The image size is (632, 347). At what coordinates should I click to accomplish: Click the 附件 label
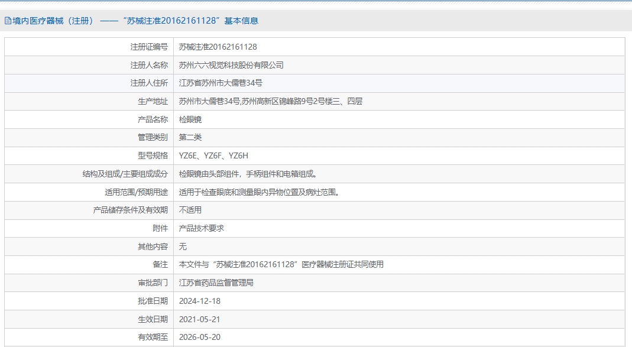[x=160, y=228]
